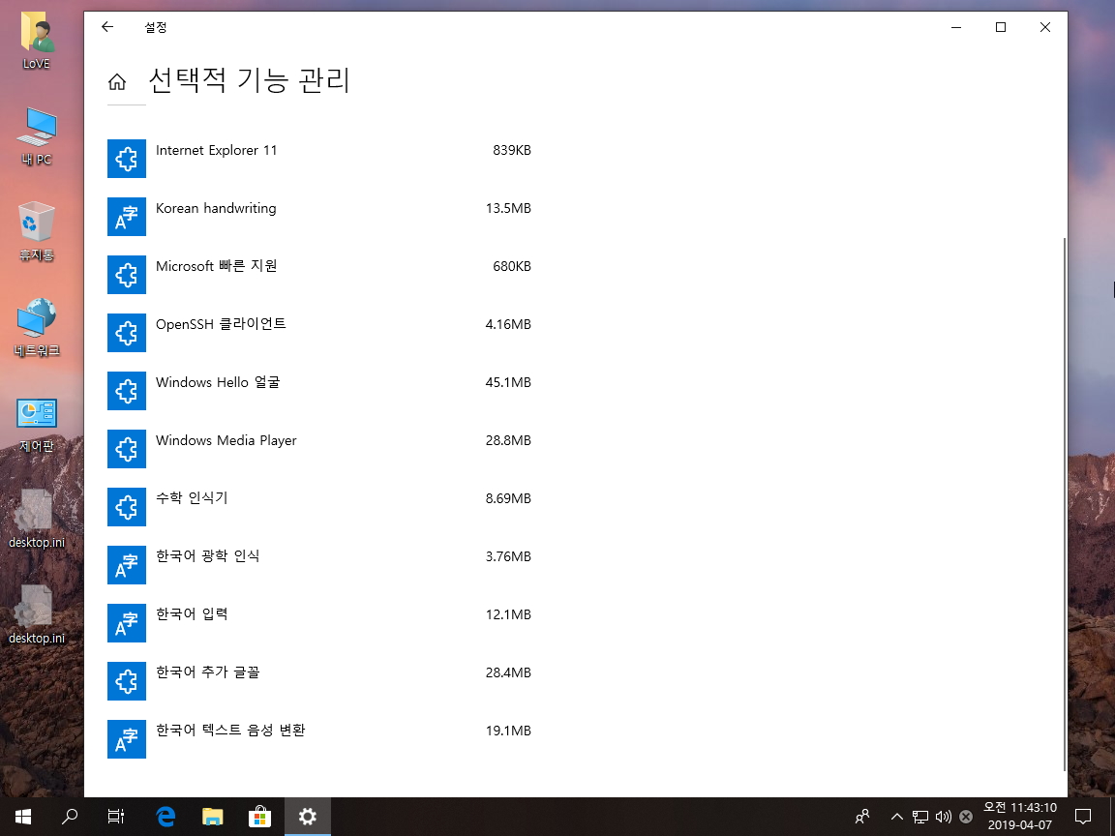Screen dimensions: 1115x836
Task: Click the Internet Explorer 11 feature icon
Action: 127,159
